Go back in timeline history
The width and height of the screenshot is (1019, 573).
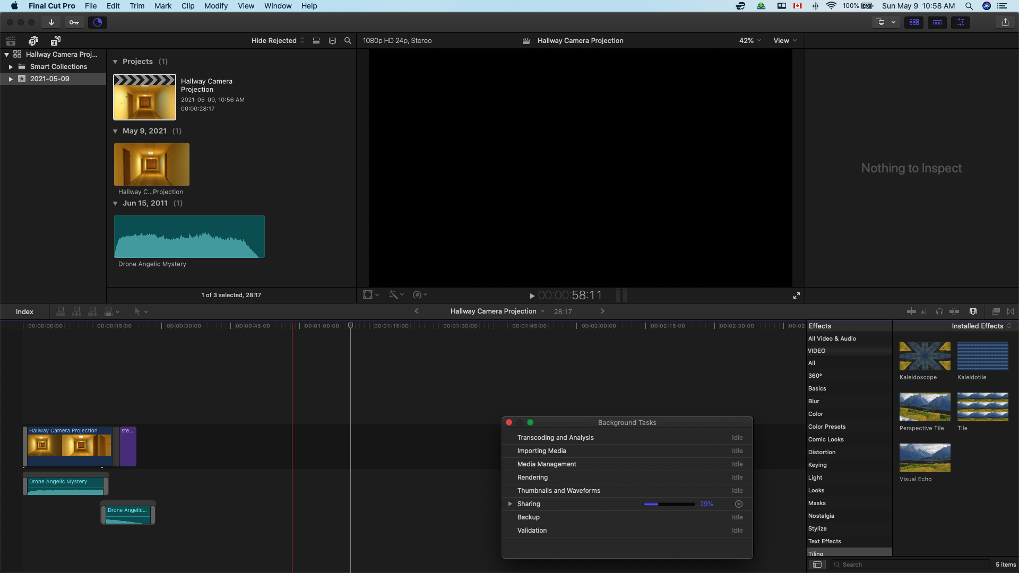click(417, 311)
